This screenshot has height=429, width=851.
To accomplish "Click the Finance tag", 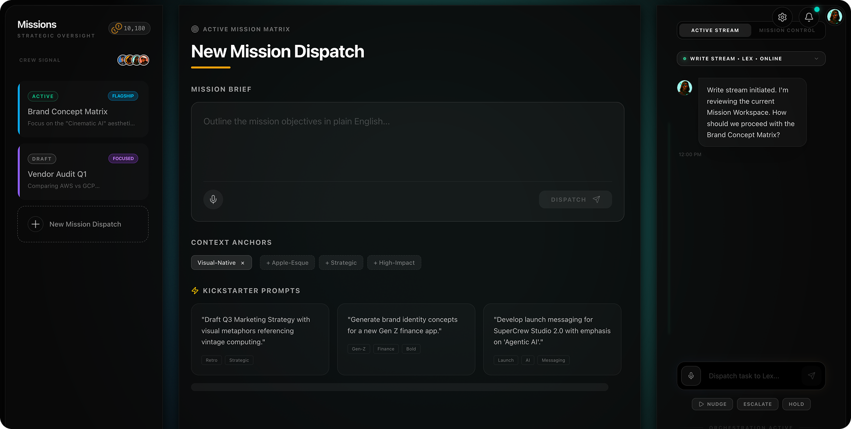I will pyautogui.click(x=386, y=349).
